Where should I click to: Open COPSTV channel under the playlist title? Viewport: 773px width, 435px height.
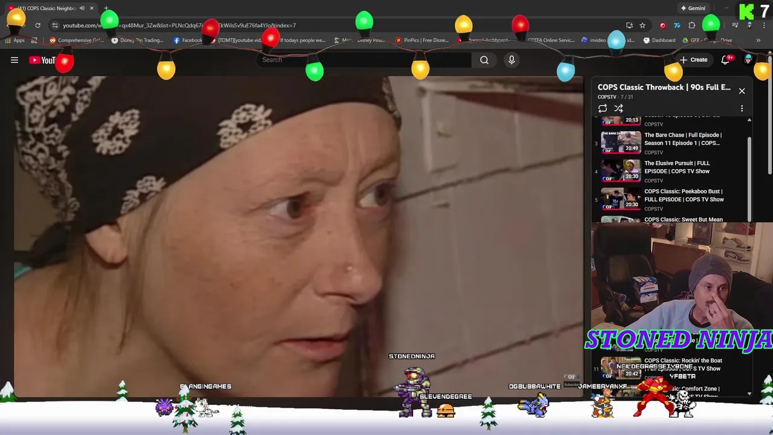(607, 97)
